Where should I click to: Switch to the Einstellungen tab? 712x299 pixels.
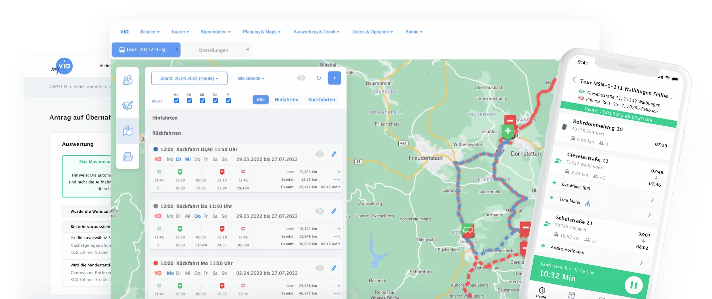point(213,50)
